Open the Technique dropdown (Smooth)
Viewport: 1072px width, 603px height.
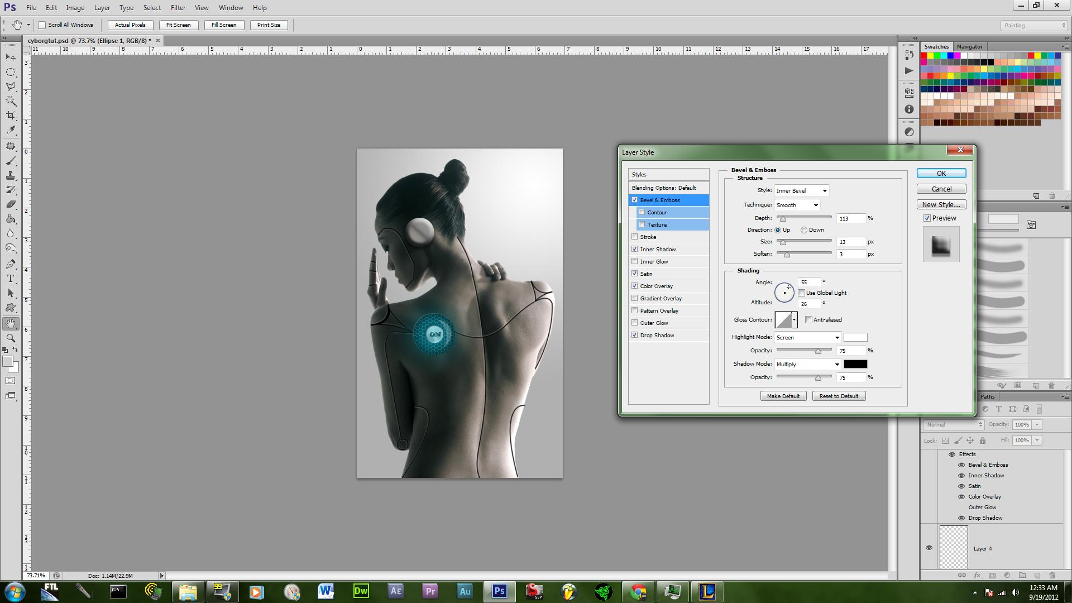[x=797, y=205]
